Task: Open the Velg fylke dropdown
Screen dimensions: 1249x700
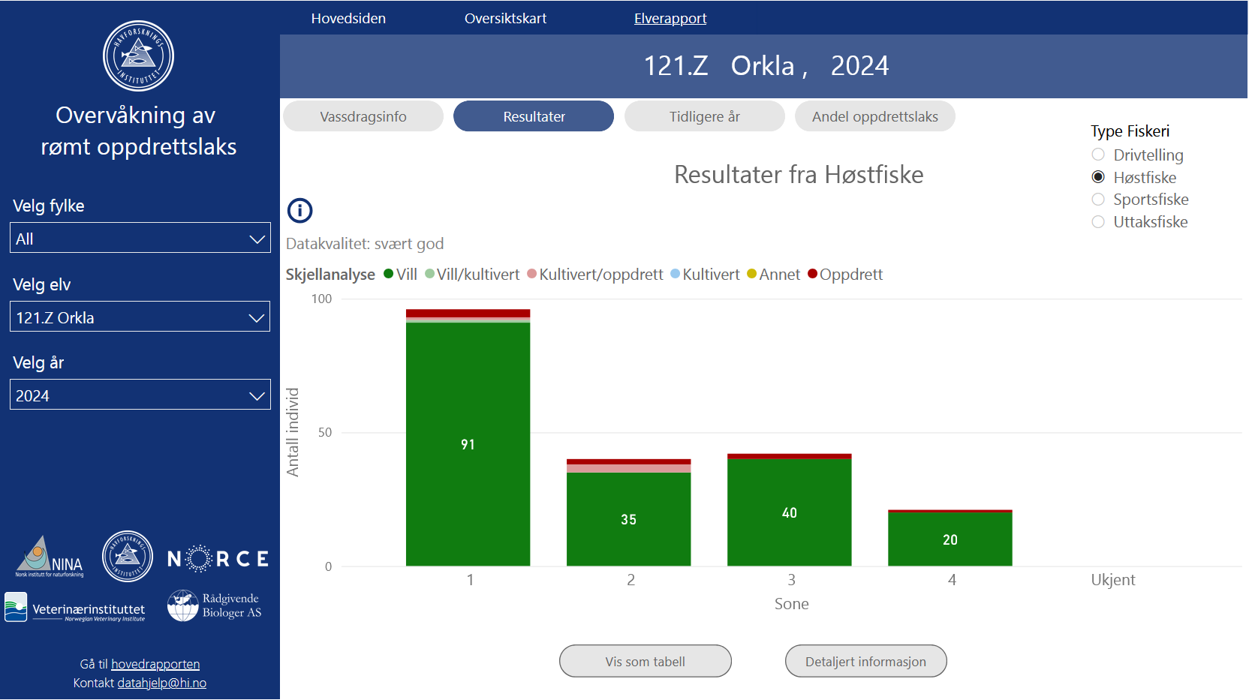Action: pos(140,238)
